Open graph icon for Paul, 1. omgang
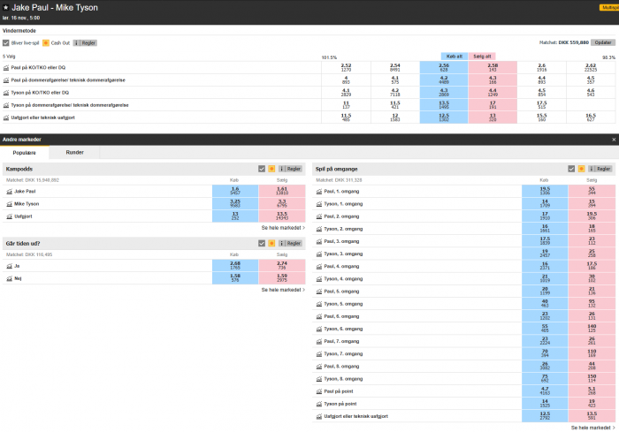Viewport: 619px width, 432px height. 319,192
